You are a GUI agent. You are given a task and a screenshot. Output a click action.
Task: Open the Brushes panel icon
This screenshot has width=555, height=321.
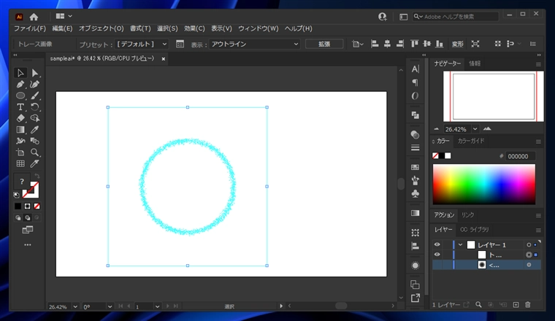coord(416,180)
